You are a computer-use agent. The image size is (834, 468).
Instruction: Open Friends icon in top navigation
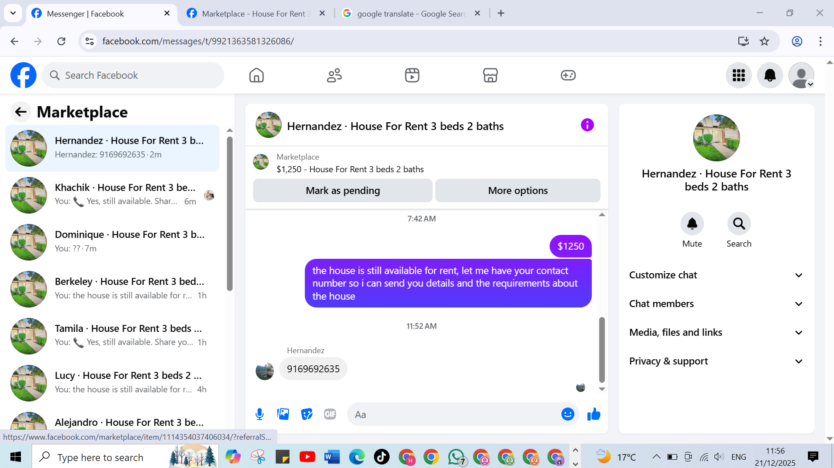(x=334, y=75)
